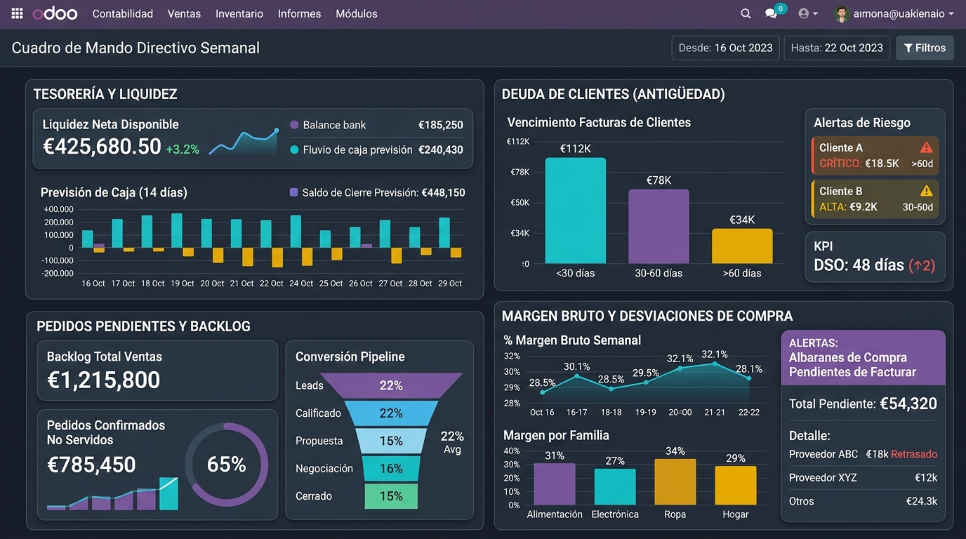Image resolution: width=966 pixels, height=539 pixels.
Task: Click the +3.2% change indicator
Action: pos(183,149)
